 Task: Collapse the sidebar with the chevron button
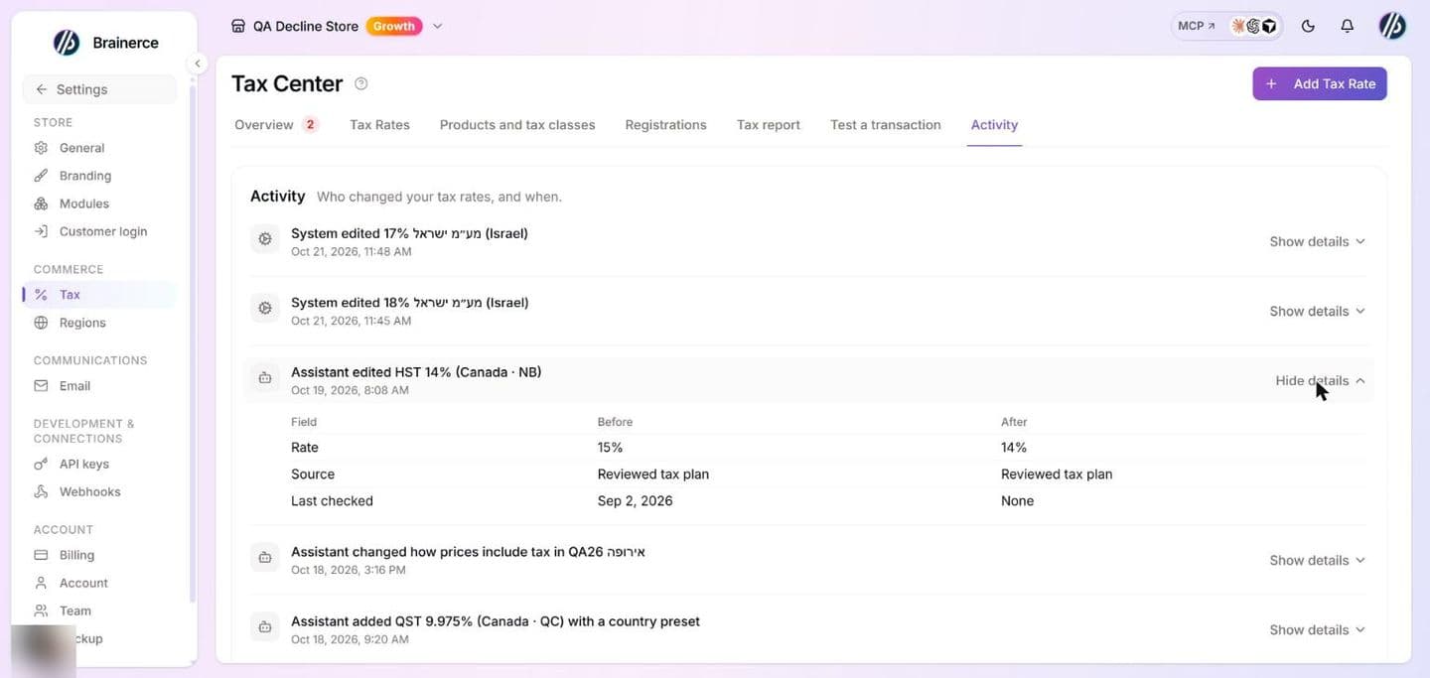click(198, 64)
